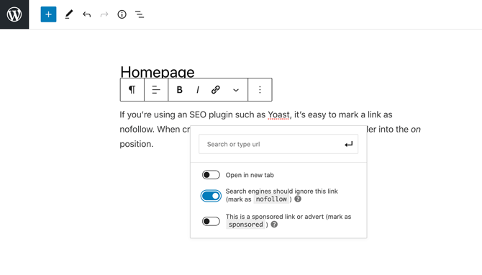Click the redo arrow

[104, 14]
